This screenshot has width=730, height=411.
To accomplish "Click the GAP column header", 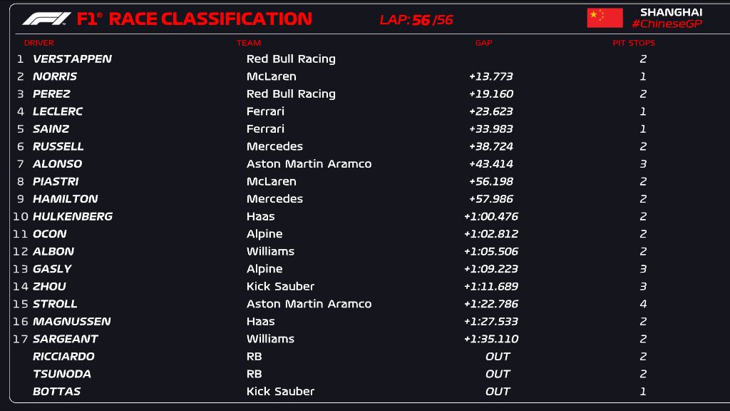I will coord(483,43).
